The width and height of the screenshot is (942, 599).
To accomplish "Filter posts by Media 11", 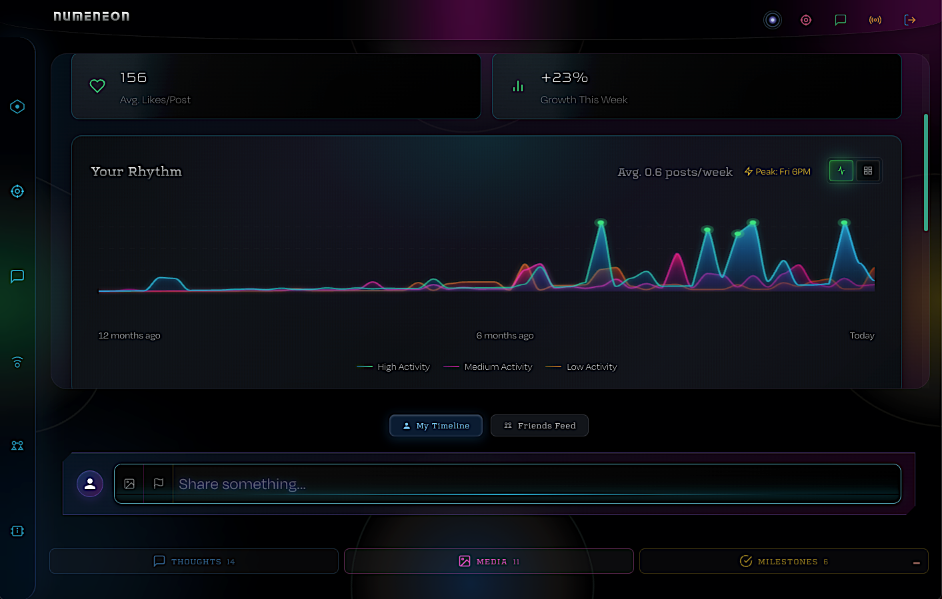I will click(x=489, y=562).
